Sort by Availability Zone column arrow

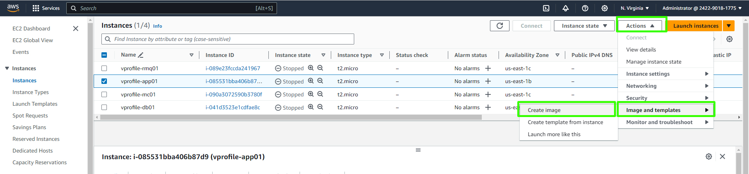pos(557,55)
